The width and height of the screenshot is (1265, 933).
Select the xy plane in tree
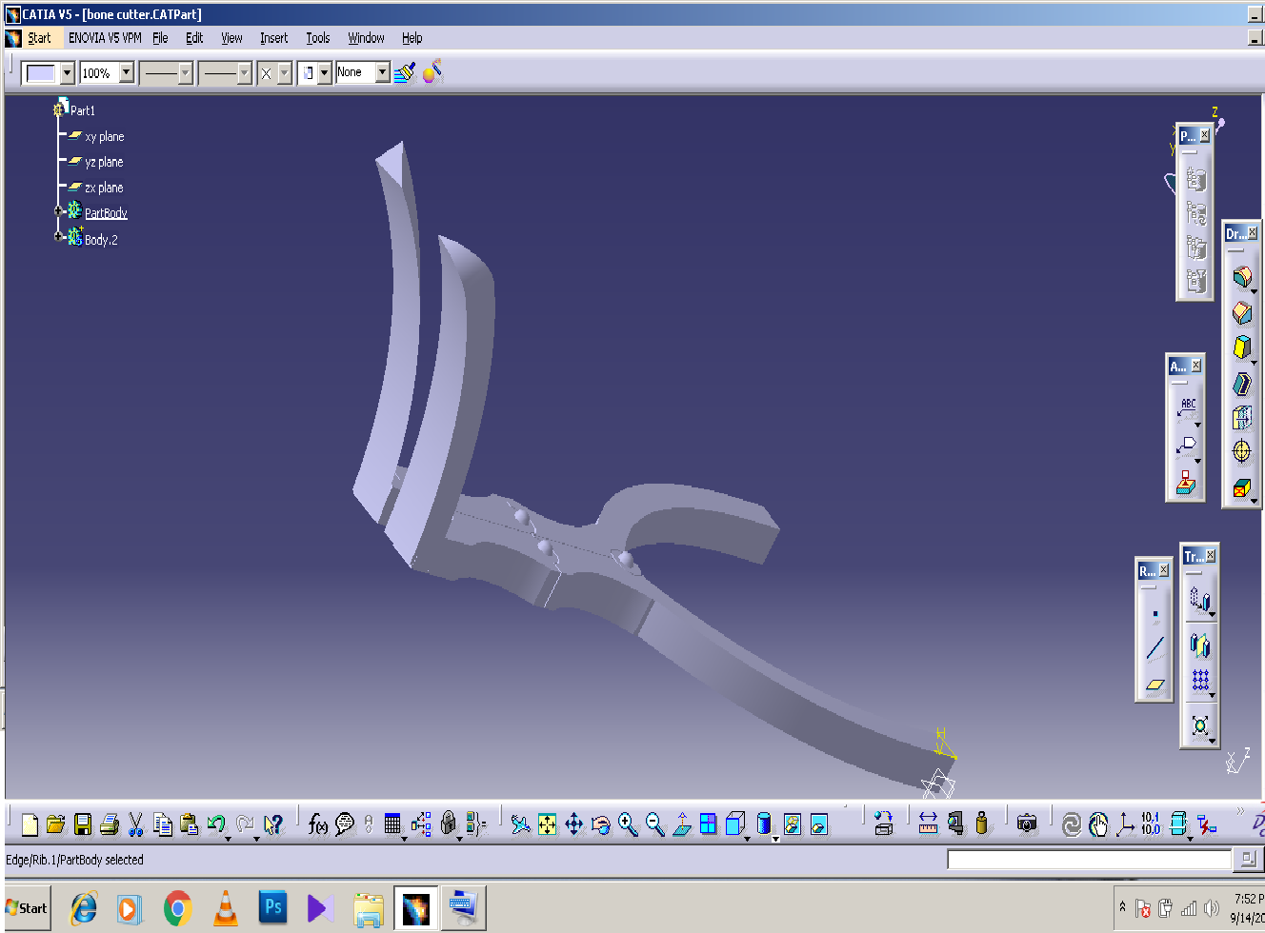click(104, 137)
